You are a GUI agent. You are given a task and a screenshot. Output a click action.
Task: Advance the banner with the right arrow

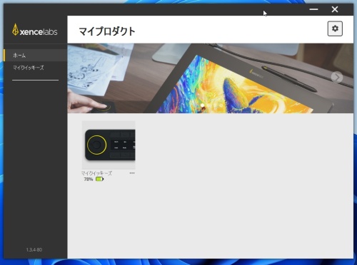point(337,77)
